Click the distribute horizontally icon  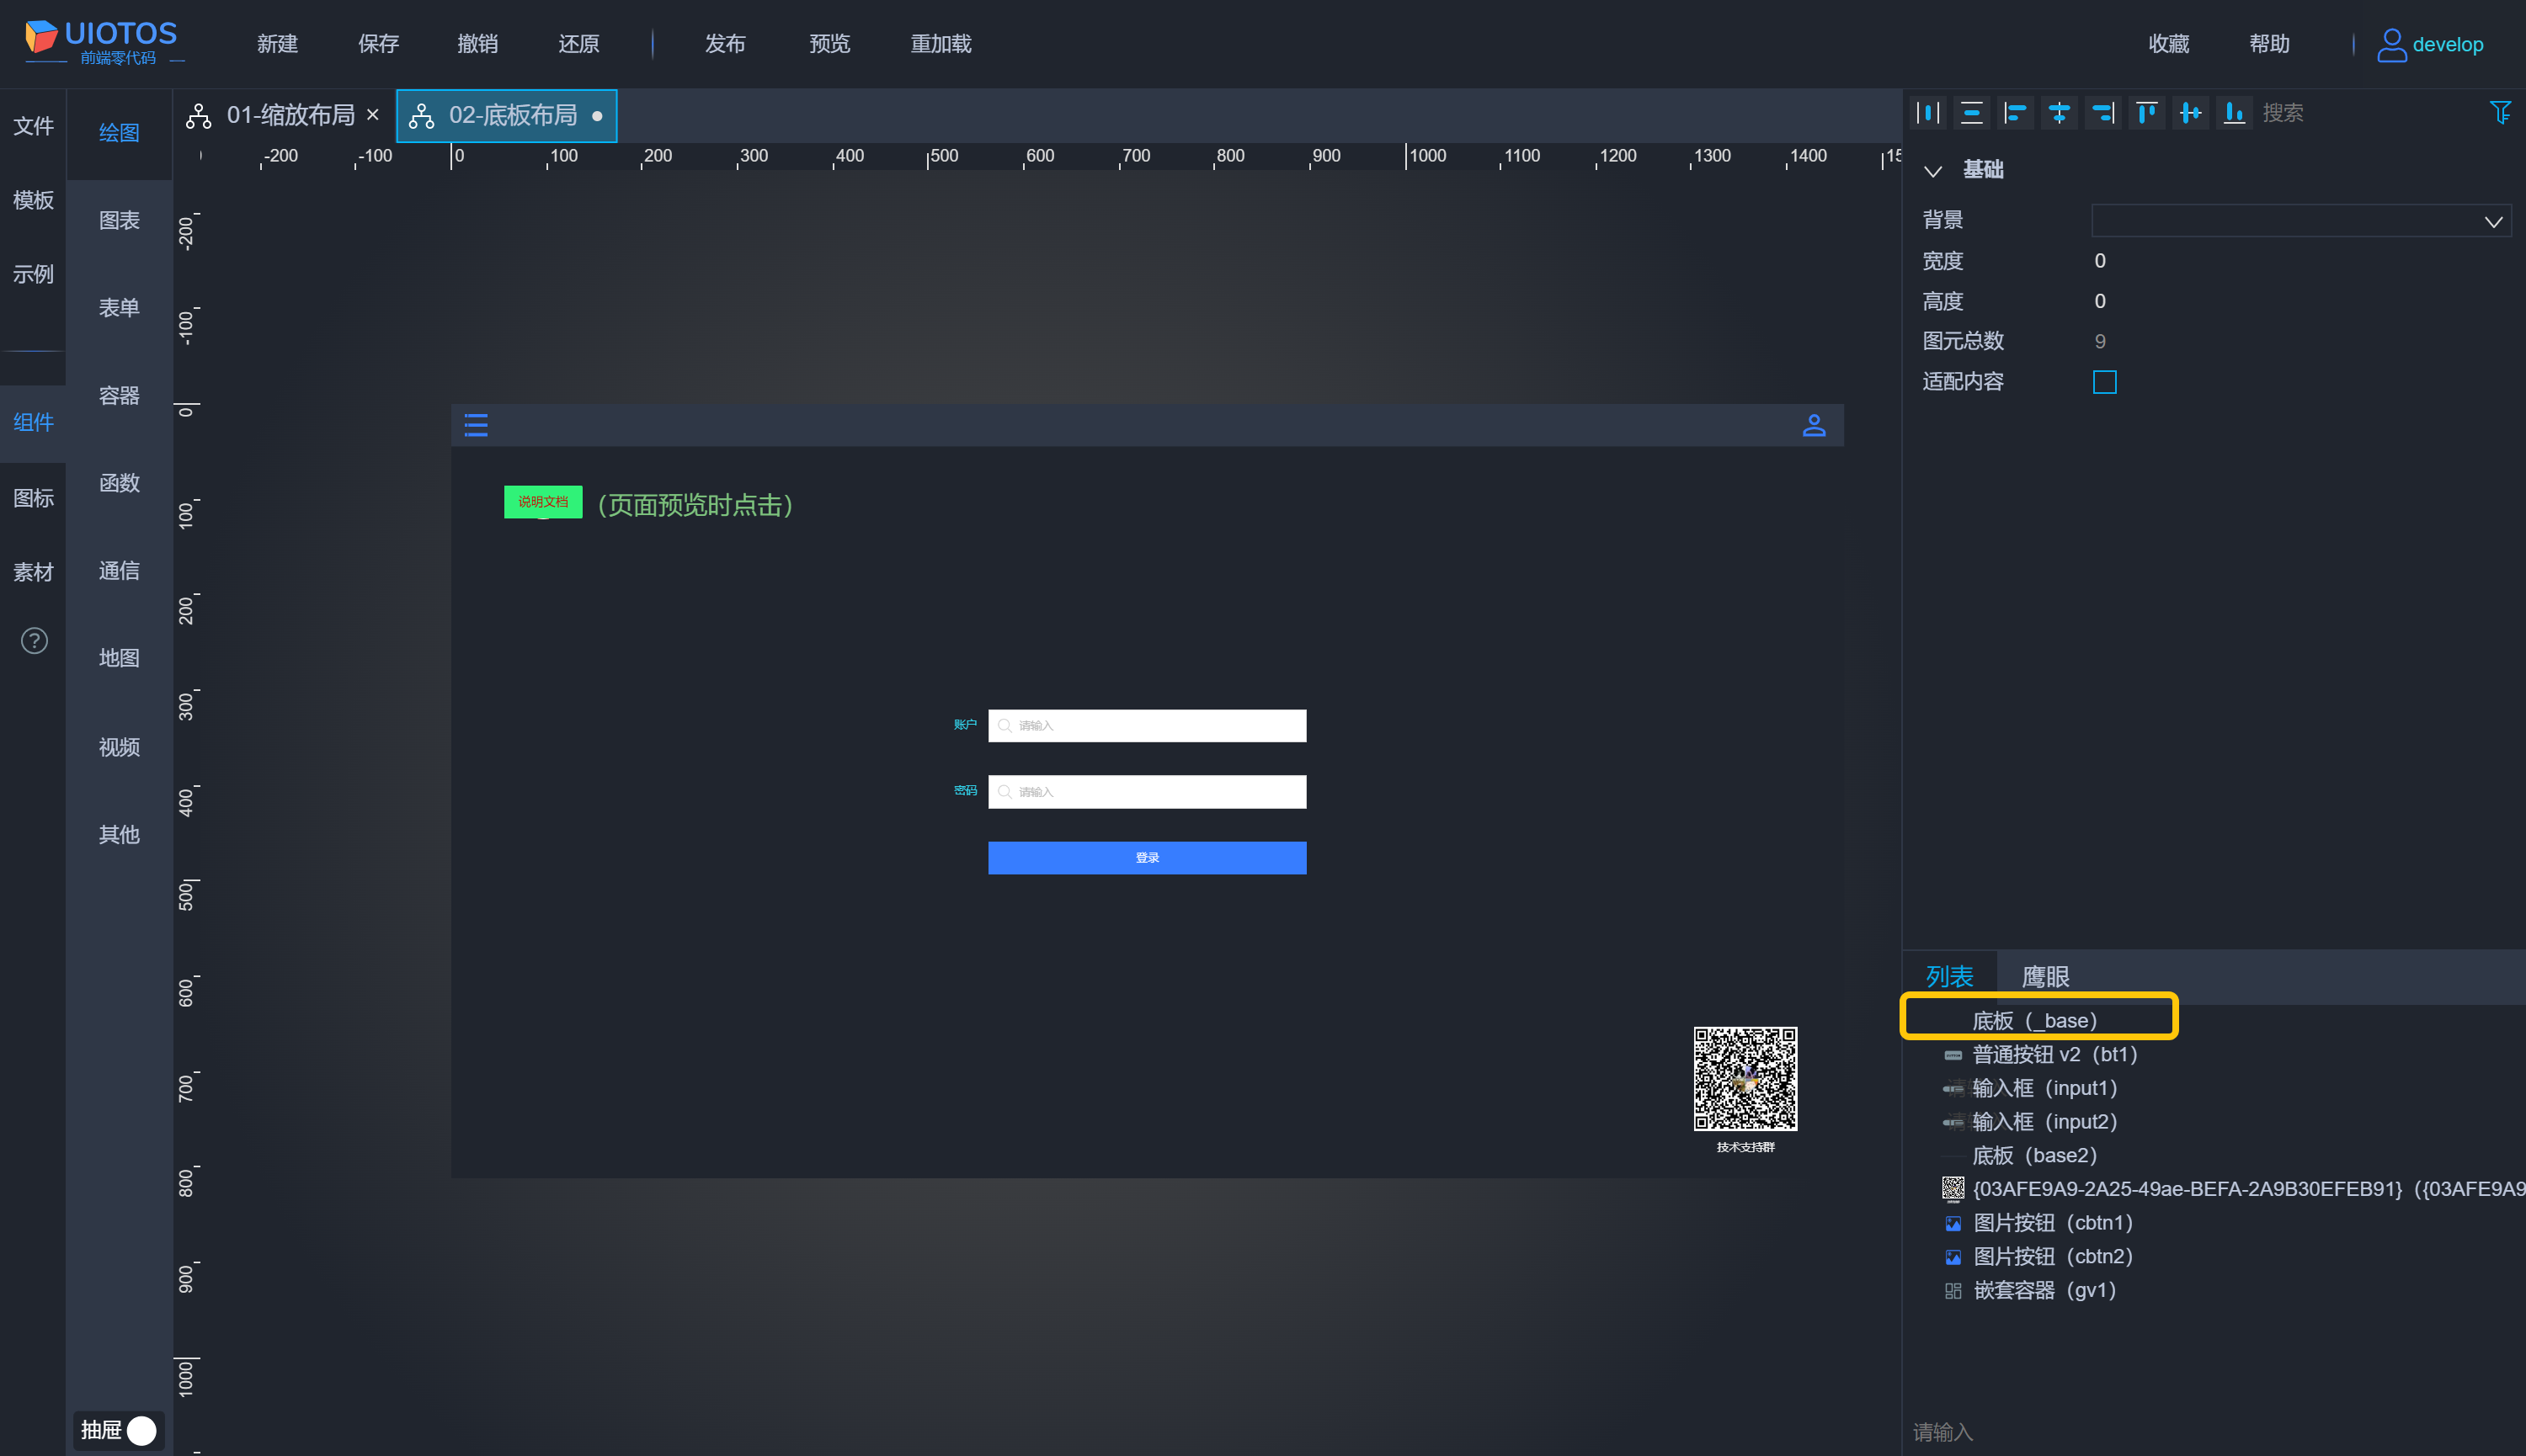1928,113
